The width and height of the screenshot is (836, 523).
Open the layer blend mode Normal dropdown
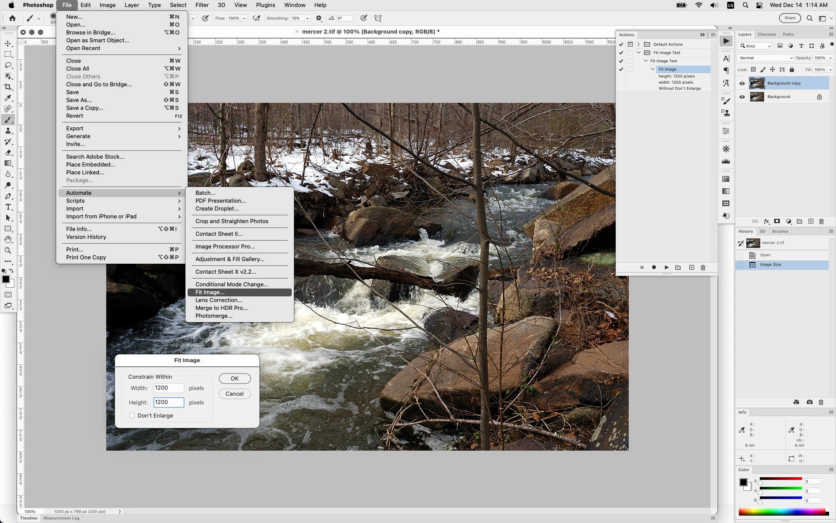pos(765,58)
